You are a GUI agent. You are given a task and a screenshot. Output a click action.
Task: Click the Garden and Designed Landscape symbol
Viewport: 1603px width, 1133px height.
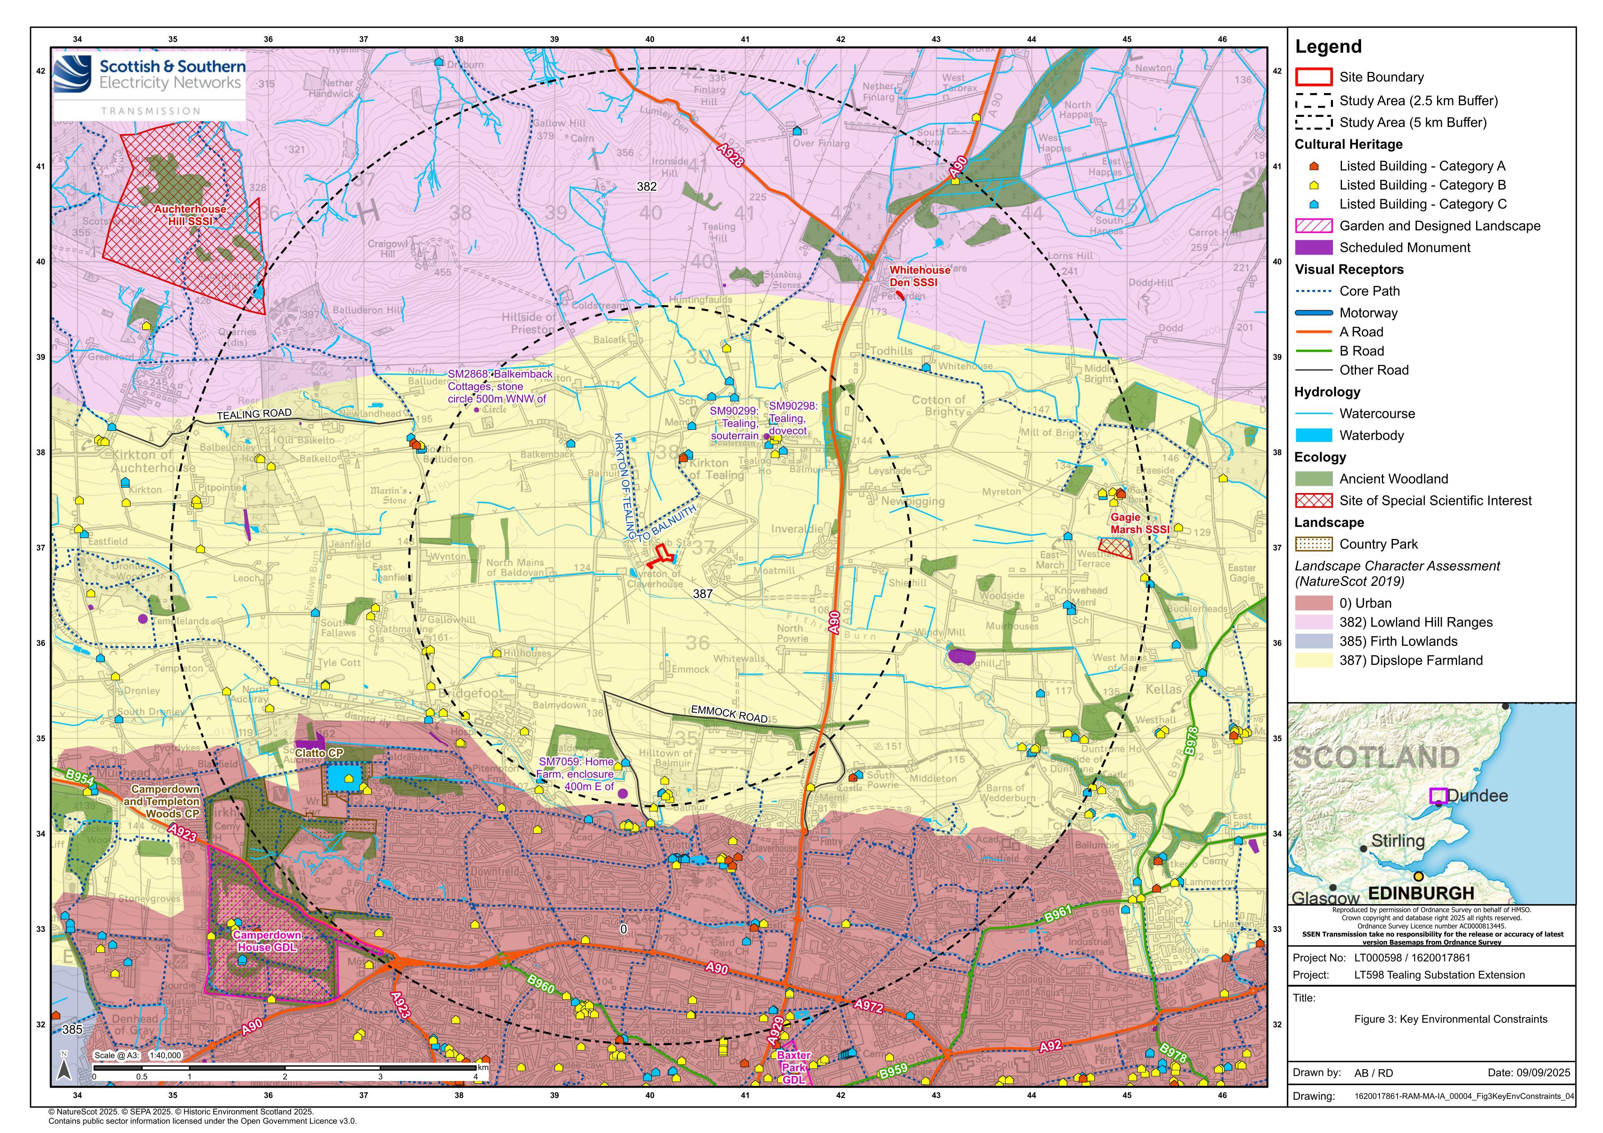pyautogui.click(x=1313, y=226)
